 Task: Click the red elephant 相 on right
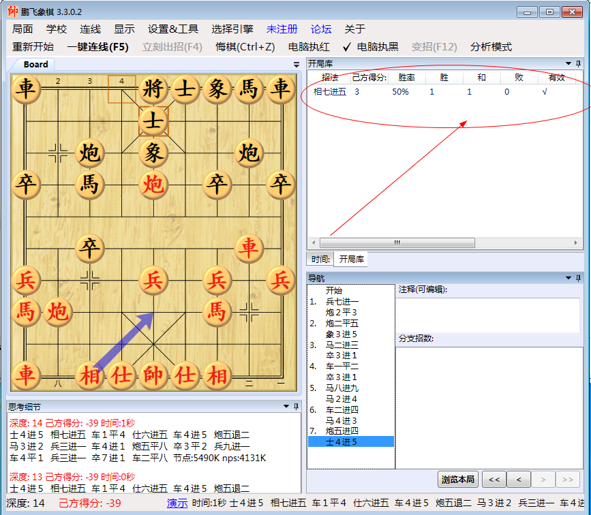click(217, 375)
